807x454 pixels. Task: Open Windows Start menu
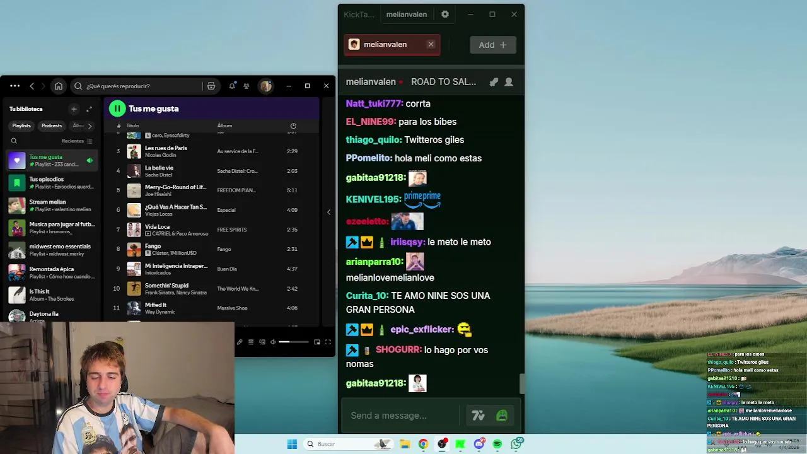click(292, 444)
